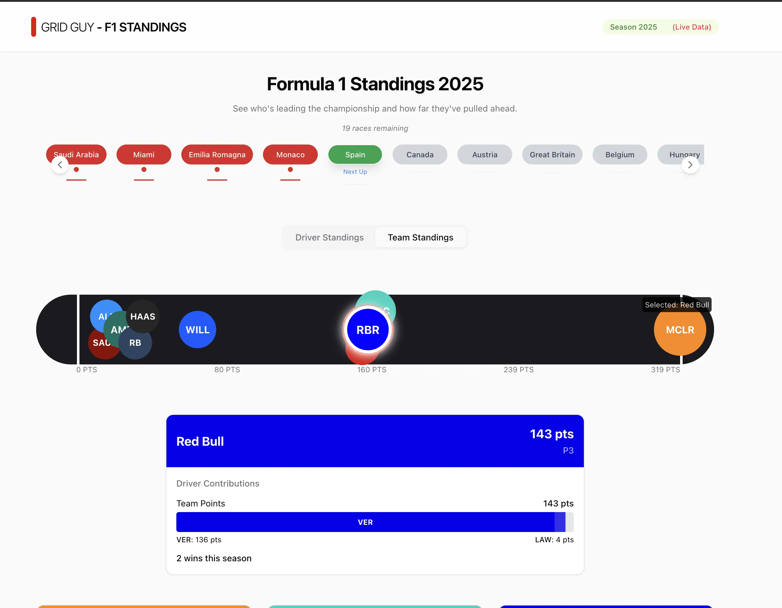Screen dimensions: 782x608
Task: Select the Emilia Romagna race pill
Action: point(217,155)
